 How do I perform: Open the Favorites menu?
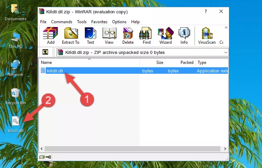99,22
